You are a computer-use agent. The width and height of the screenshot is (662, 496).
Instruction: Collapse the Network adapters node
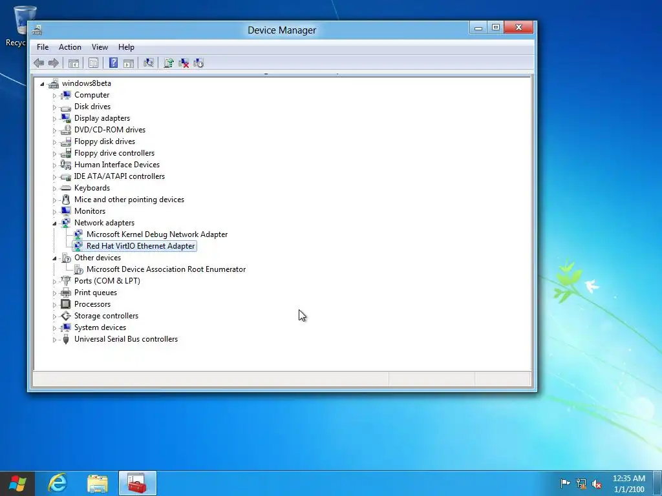[54, 223]
